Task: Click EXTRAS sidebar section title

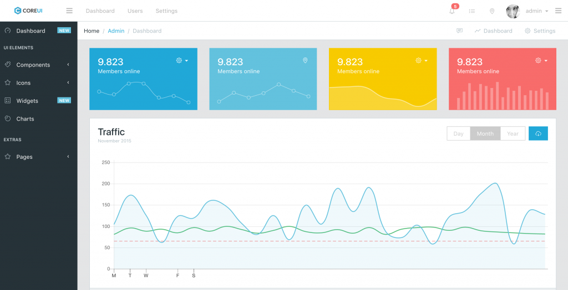Action: point(12,139)
